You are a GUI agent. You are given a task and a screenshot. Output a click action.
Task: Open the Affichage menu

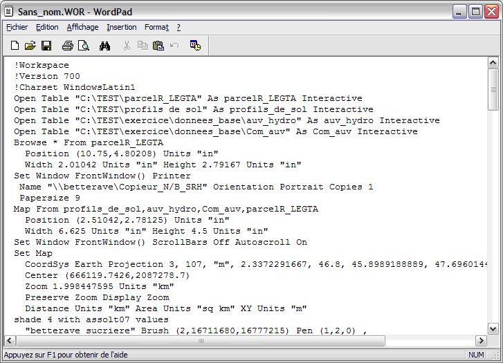coord(82,27)
